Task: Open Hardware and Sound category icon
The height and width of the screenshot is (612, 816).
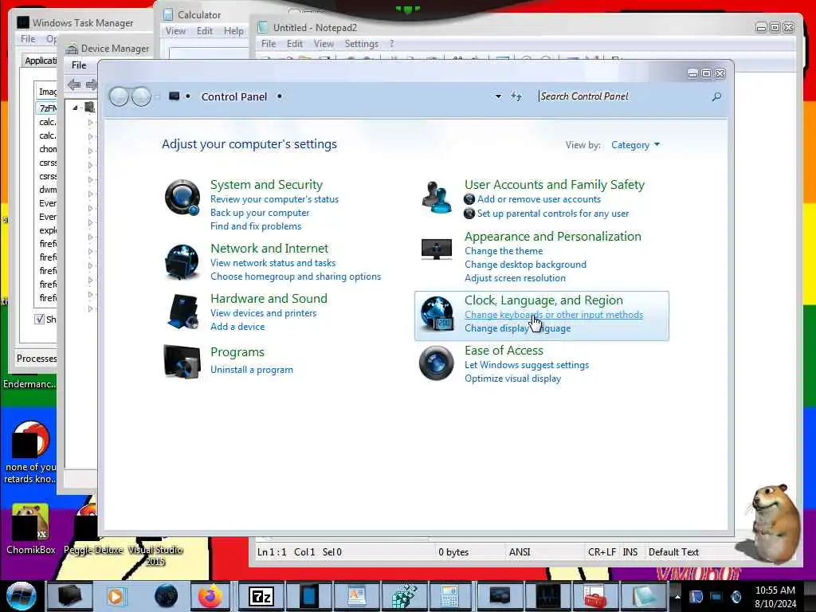Action: click(182, 312)
